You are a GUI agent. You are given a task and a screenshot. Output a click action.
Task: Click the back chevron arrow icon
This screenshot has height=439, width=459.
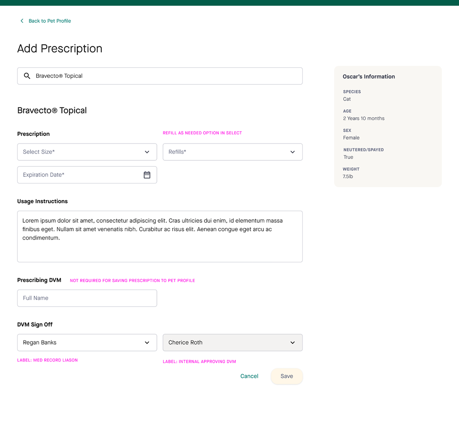pos(22,21)
